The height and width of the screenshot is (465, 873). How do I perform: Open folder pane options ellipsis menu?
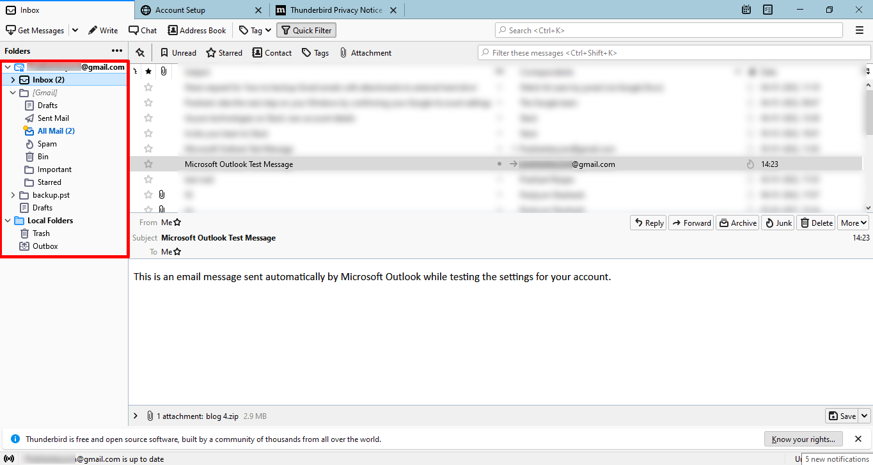[x=117, y=51]
